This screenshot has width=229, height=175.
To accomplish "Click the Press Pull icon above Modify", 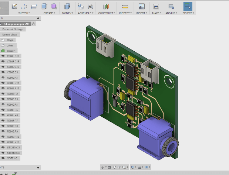I will 67,6.
